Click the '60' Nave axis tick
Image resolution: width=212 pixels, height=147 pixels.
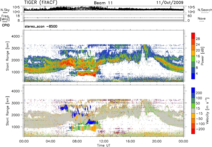[190, 16]
